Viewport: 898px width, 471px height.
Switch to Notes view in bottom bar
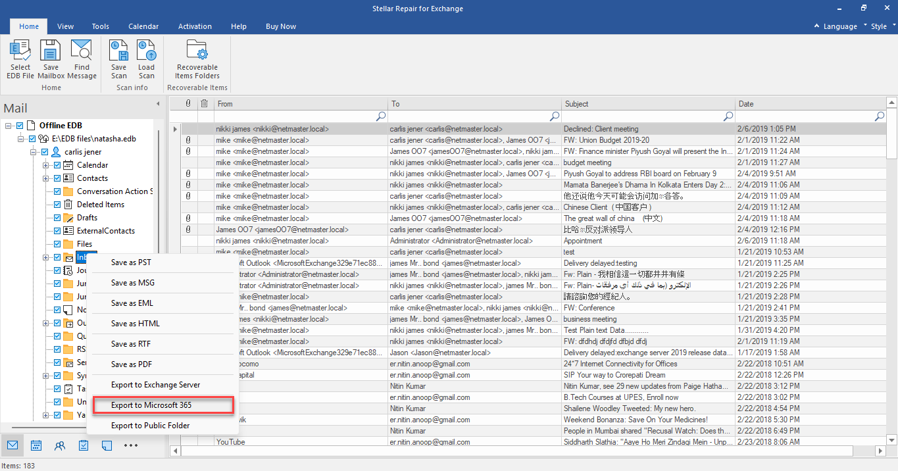[x=107, y=445]
